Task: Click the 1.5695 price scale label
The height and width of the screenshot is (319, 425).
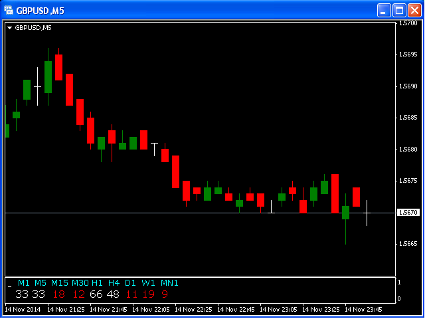Action: 408,54
